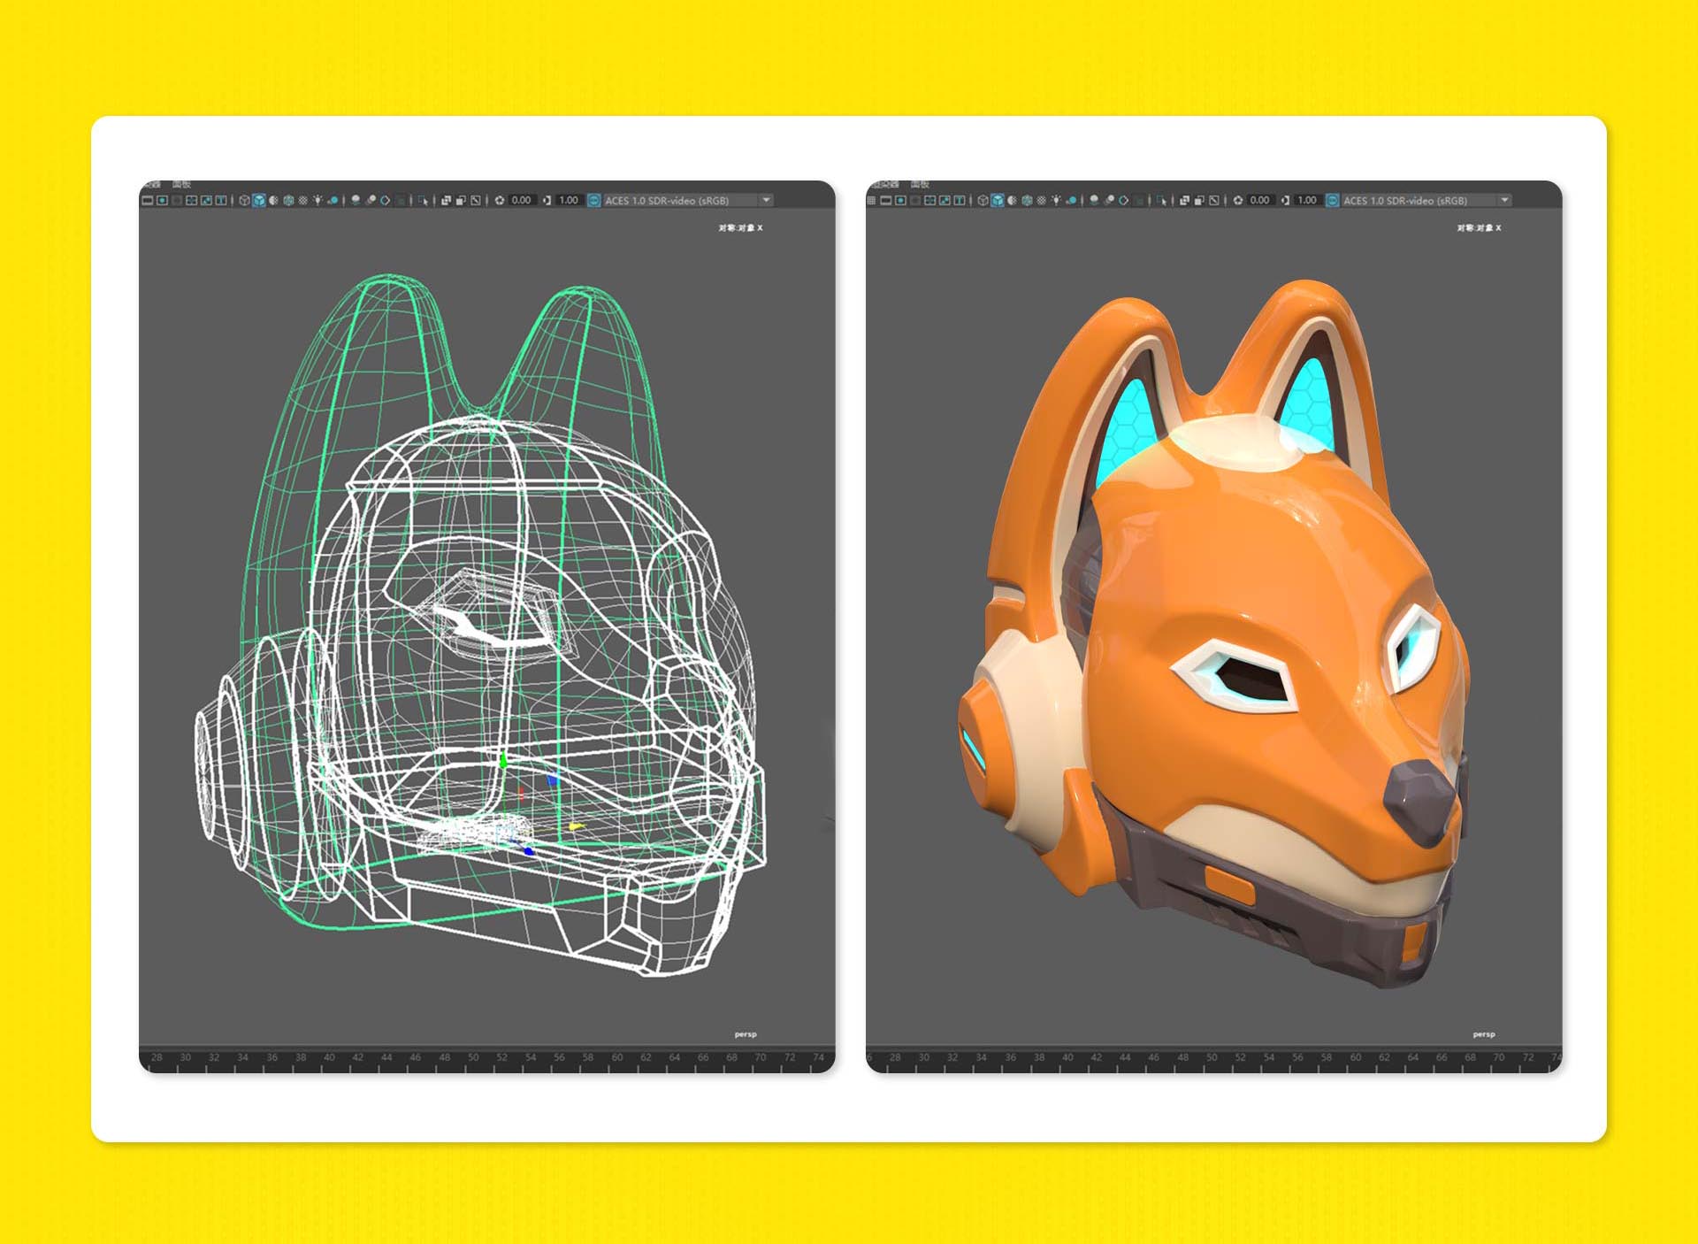Toggle X-ray active components in left viewport
The image size is (1698, 1244).
click(460, 200)
